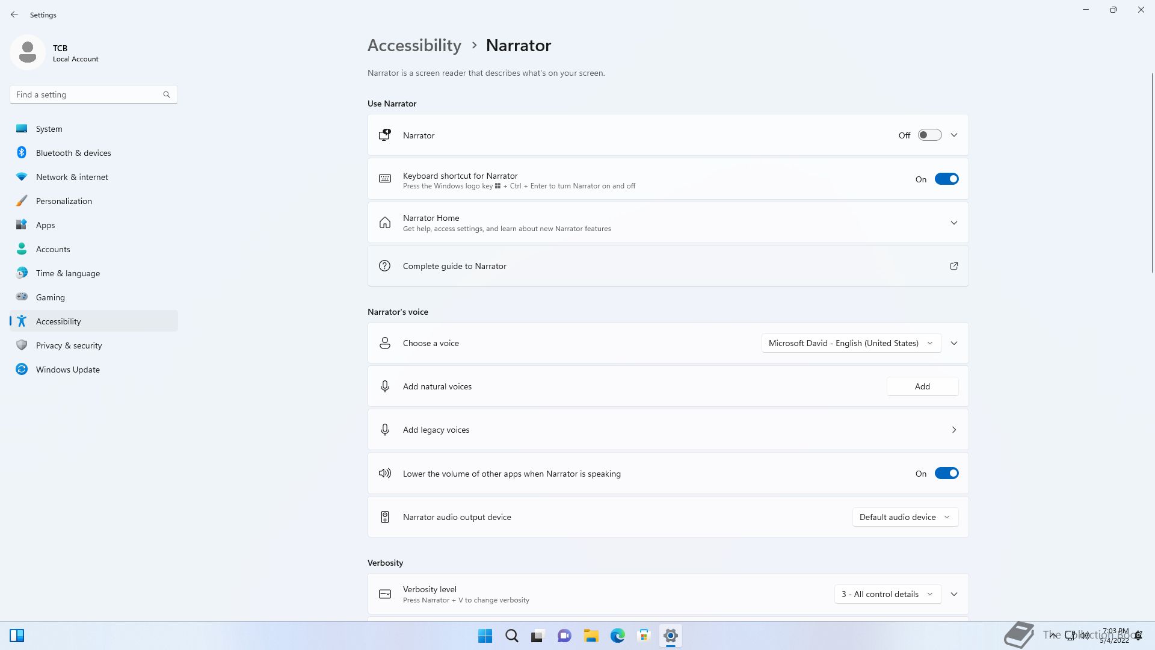Click the Narrator audio output device icon
The height and width of the screenshot is (650, 1155).
385,517
